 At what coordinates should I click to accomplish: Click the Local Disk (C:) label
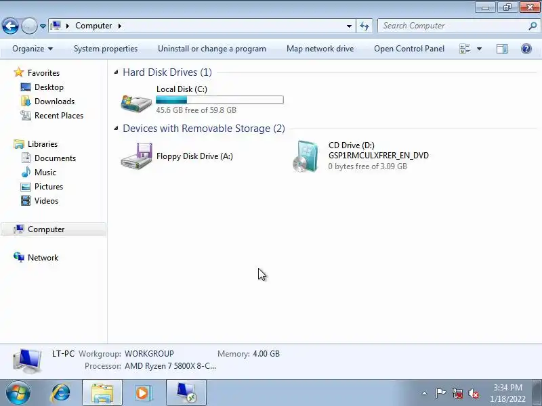point(182,89)
